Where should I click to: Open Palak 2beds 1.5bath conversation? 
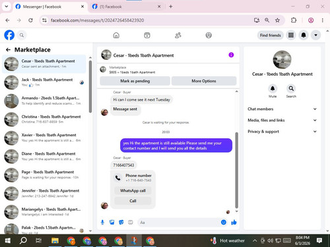[x=44, y=229]
